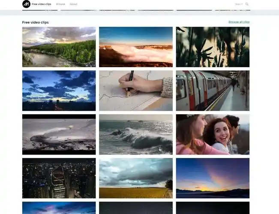Open the smiling friends clip
The image size is (279, 214).
(213, 134)
